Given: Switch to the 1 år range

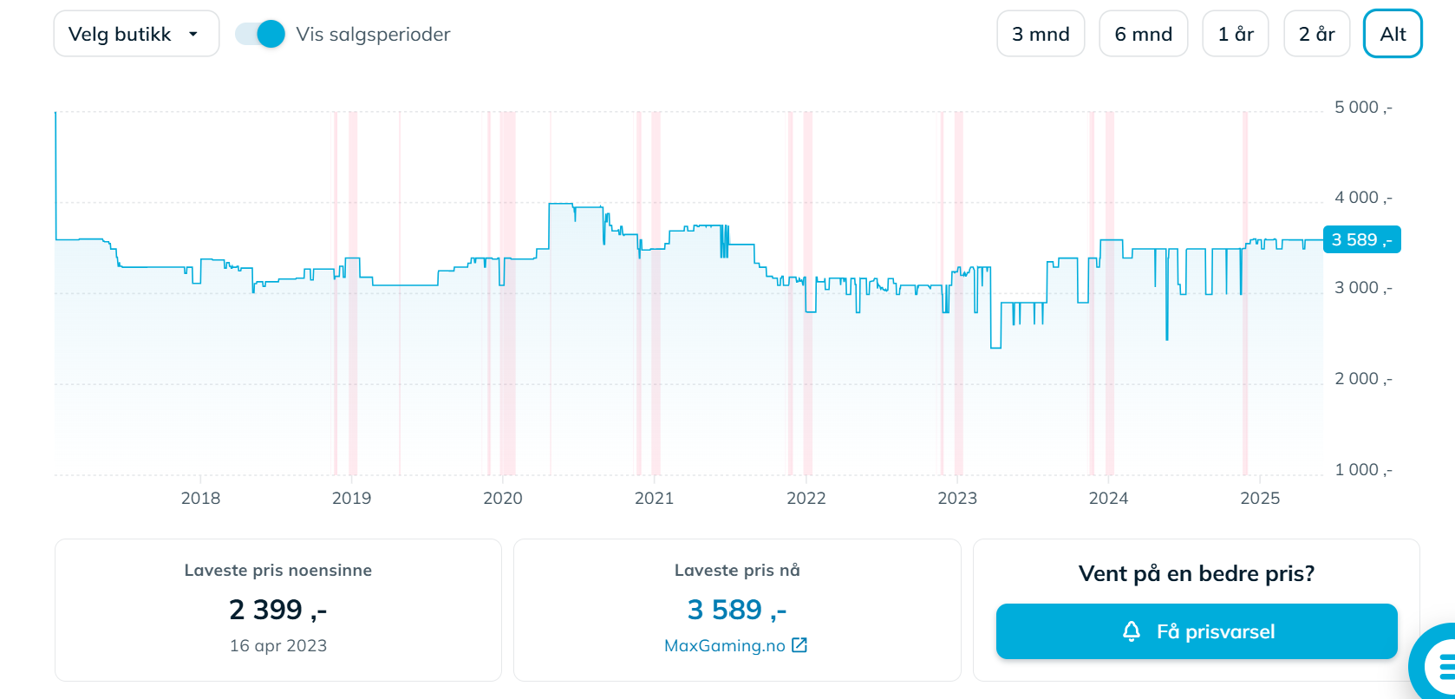Looking at the screenshot, I should pos(1236,34).
